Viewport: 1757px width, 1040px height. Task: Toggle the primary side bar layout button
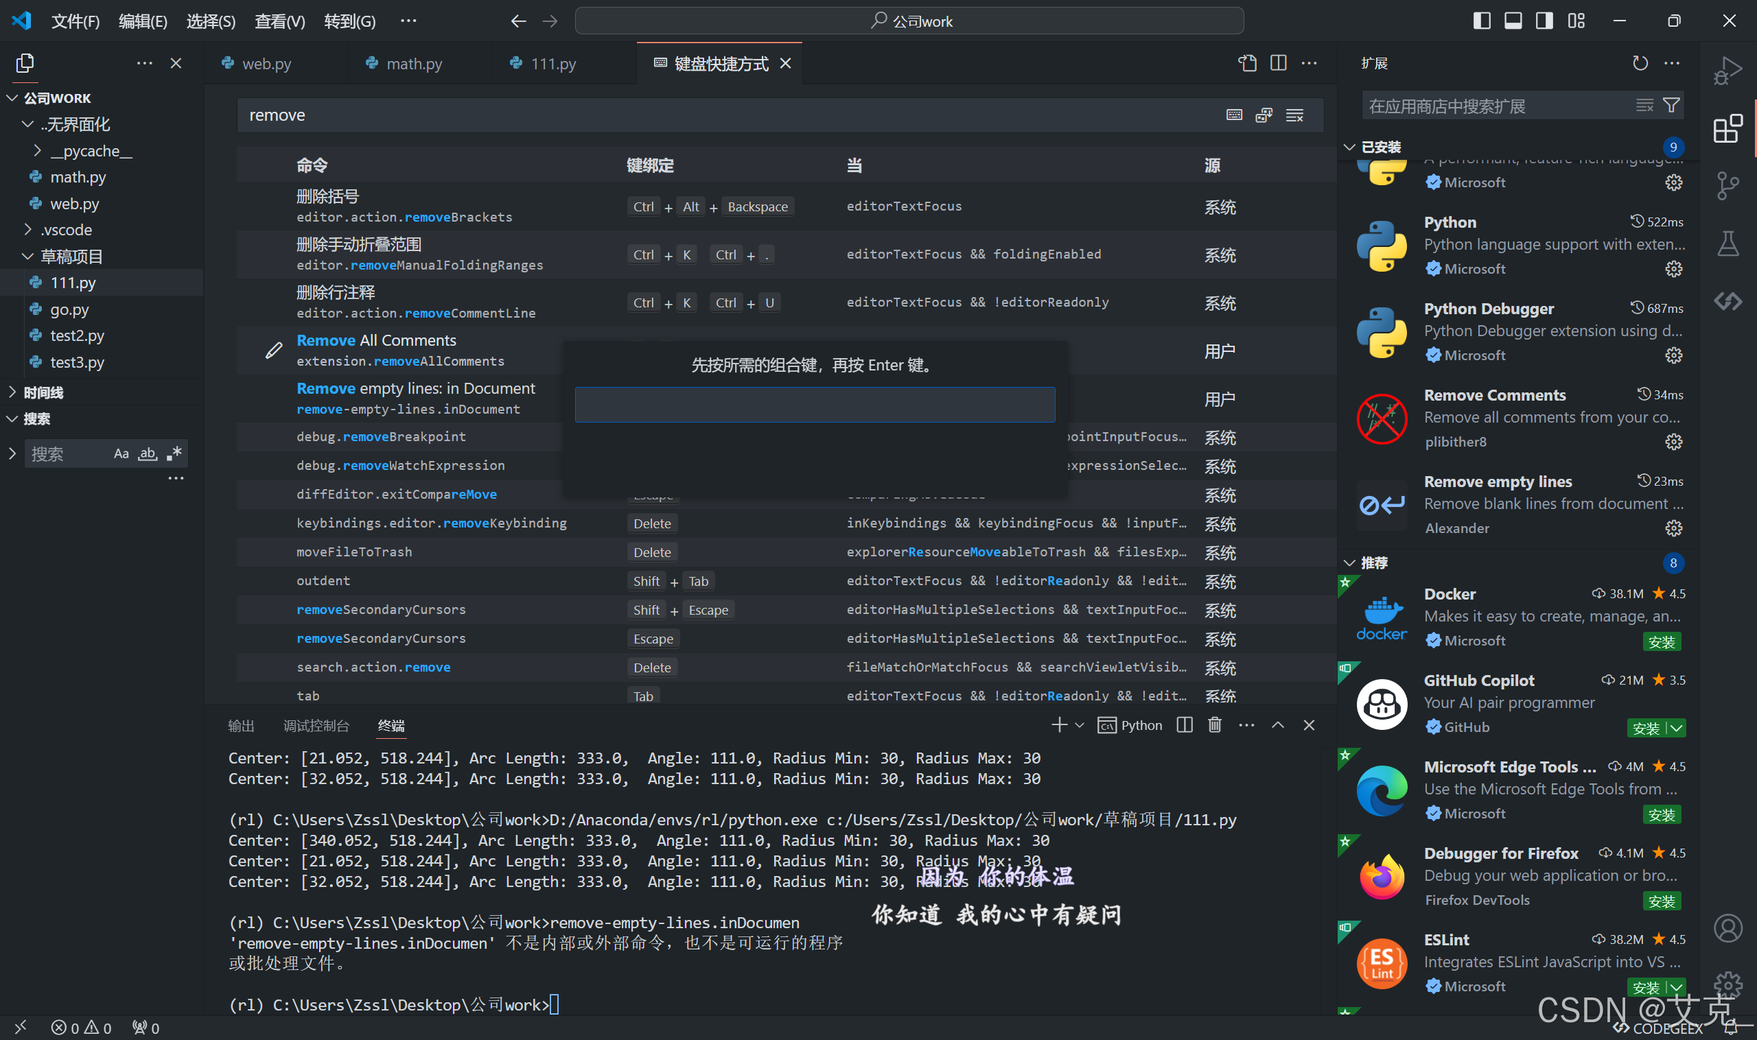pos(1482,21)
